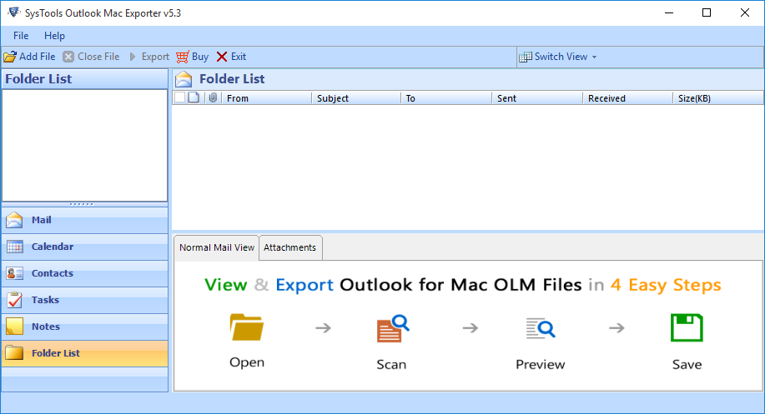Maximize the SysTools window
This screenshot has width=765, height=414.
[707, 12]
